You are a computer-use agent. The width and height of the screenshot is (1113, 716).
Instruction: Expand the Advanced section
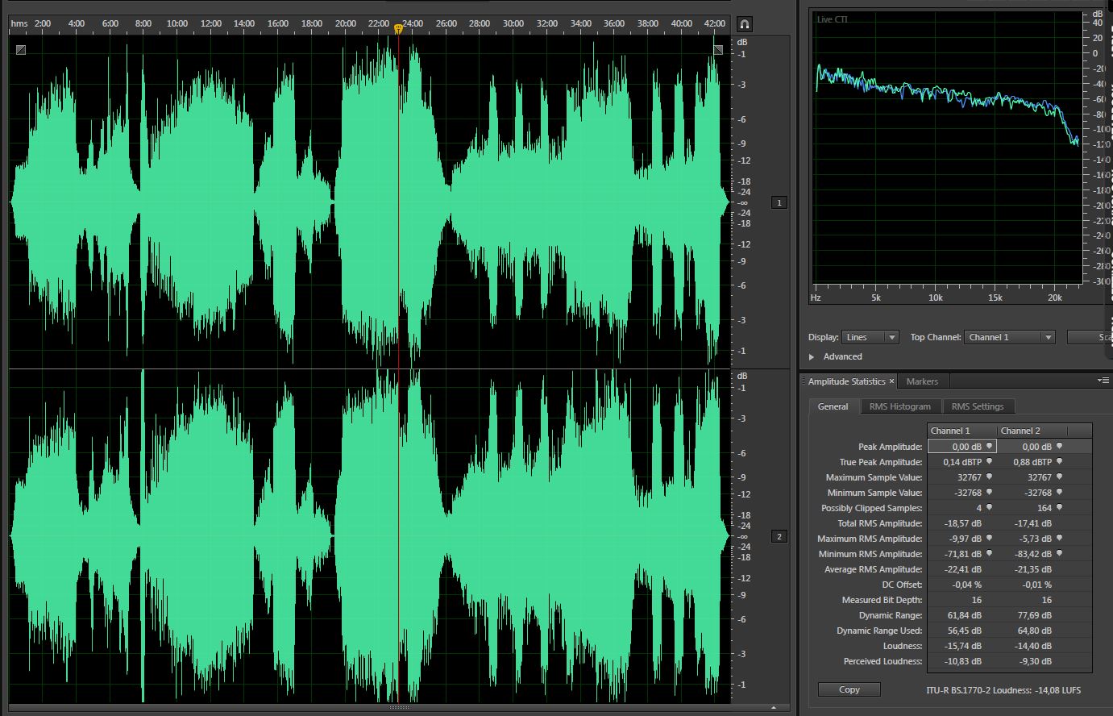click(812, 356)
